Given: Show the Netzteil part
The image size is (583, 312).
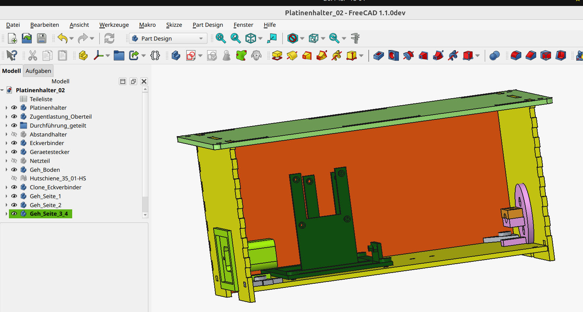Looking at the screenshot, I should pyautogui.click(x=14, y=161).
